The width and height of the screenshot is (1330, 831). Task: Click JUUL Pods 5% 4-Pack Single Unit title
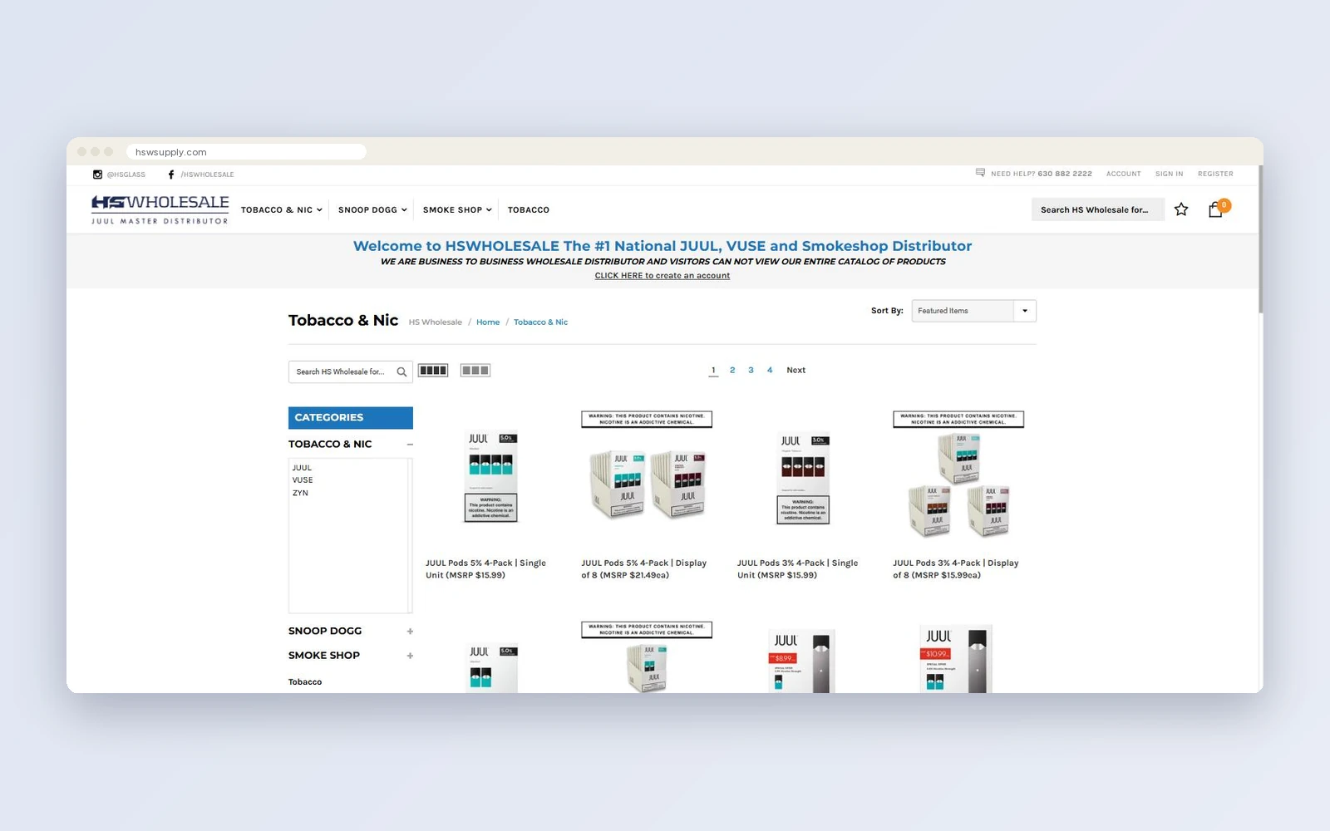(x=485, y=569)
